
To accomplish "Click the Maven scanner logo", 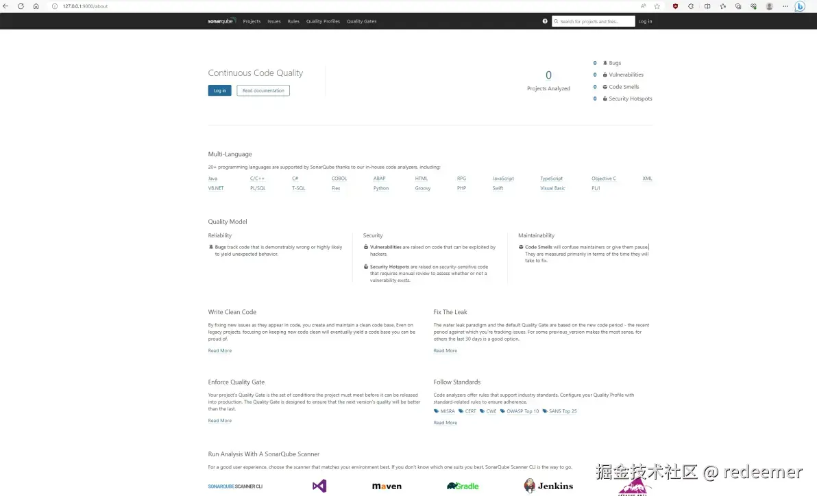I will point(387,486).
